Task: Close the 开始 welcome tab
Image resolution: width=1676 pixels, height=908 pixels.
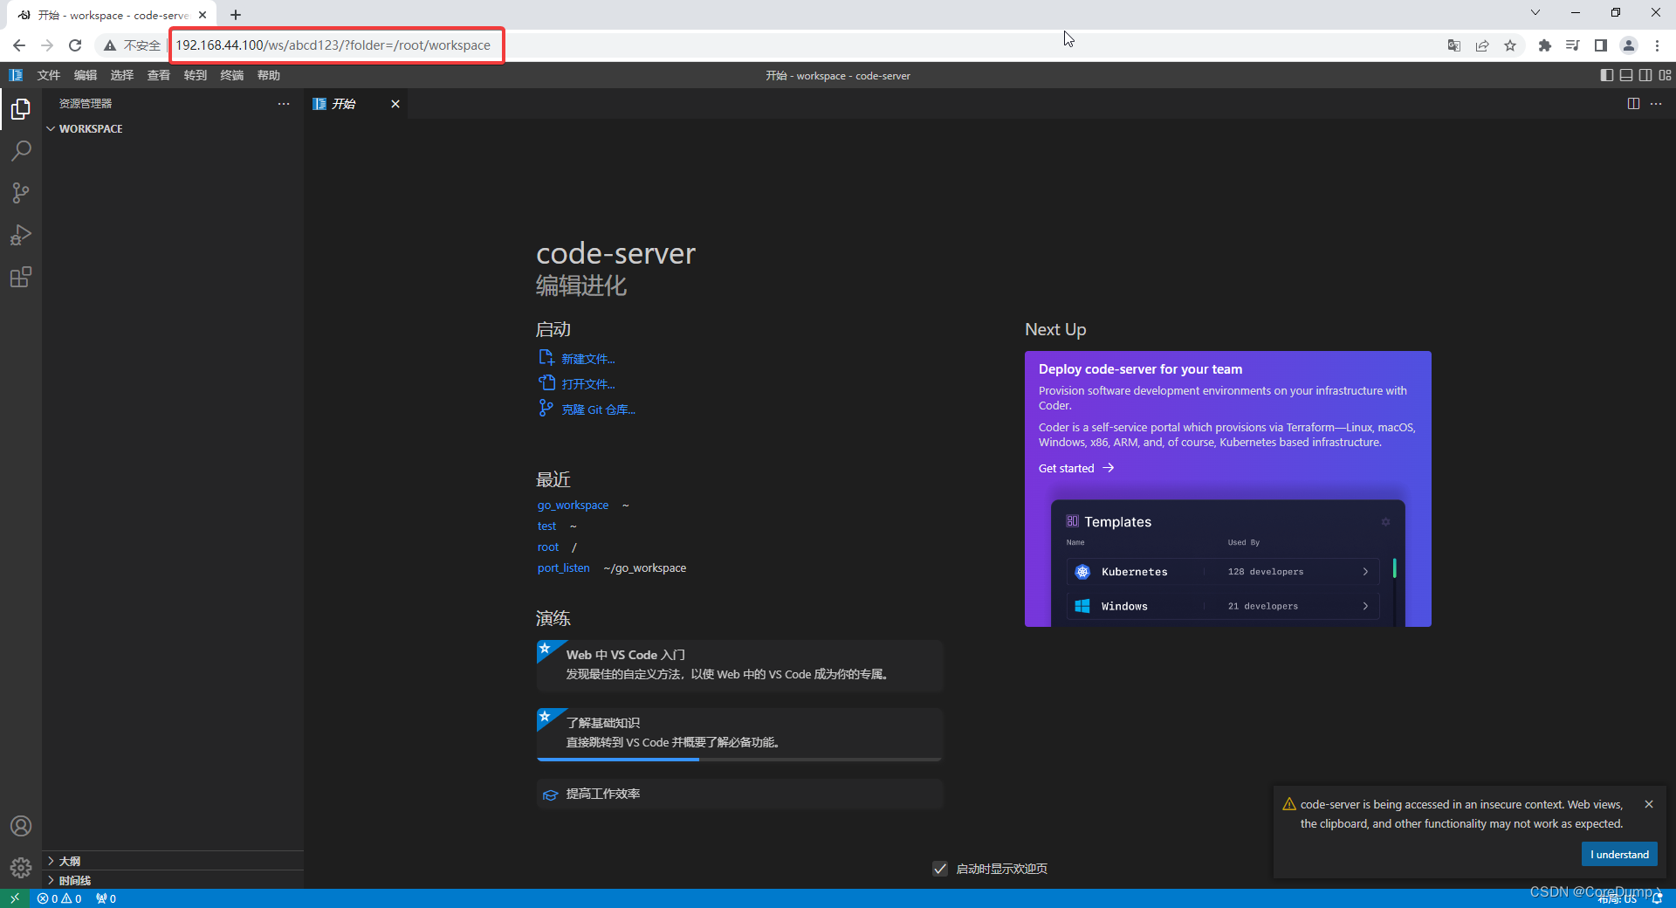Action: coord(395,104)
